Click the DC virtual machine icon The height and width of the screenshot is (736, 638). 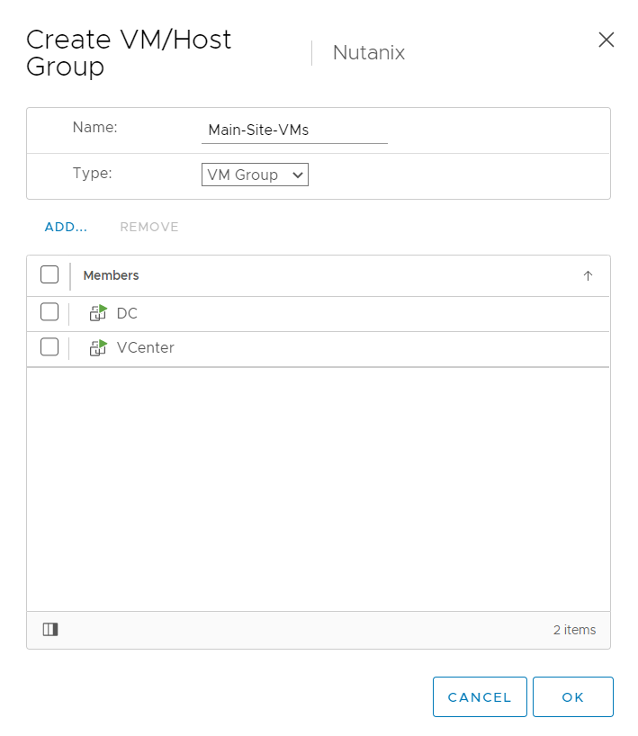[98, 313]
